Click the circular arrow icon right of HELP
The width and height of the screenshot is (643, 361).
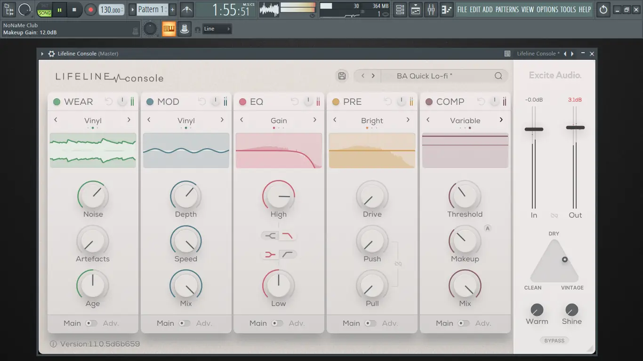(x=603, y=9)
